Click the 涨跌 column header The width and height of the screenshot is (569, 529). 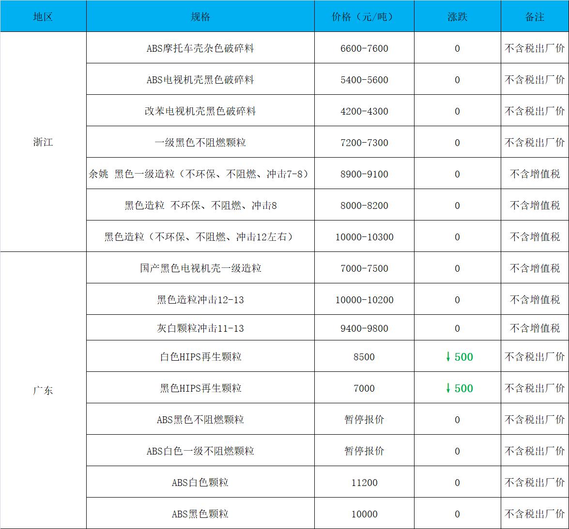pos(457,16)
